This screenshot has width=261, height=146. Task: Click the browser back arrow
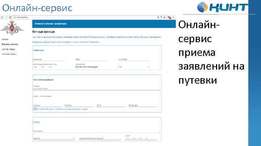point(2,17)
